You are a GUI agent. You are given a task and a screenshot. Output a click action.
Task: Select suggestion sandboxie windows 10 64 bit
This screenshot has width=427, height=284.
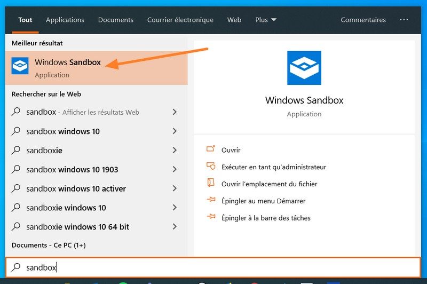click(77, 227)
